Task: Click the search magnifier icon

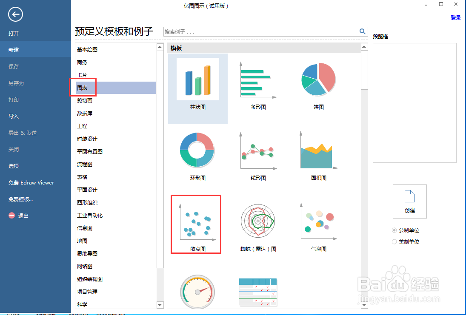Action: 362,31
